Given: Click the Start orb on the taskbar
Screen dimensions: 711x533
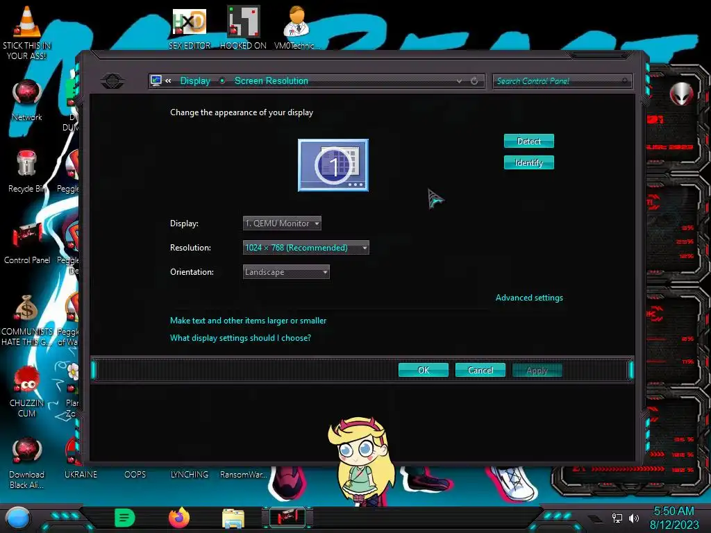Looking at the screenshot, I should pyautogui.click(x=17, y=518).
